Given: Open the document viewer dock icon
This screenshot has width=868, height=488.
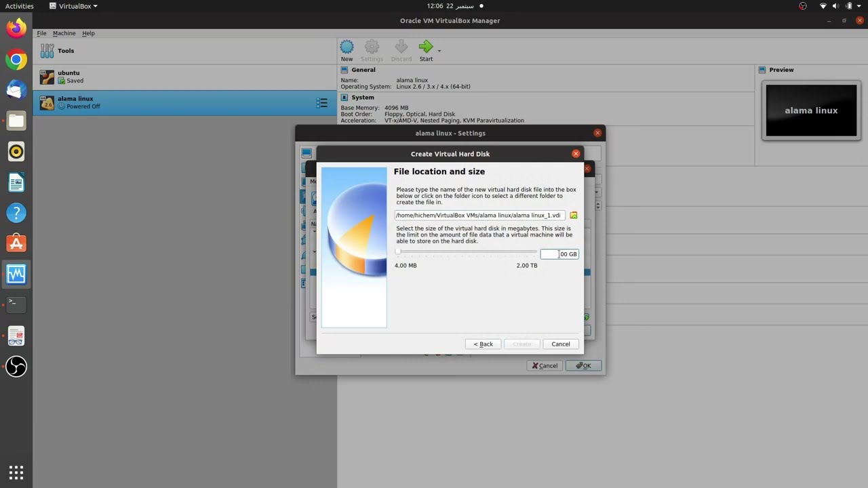Looking at the screenshot, I should point(16,335).
